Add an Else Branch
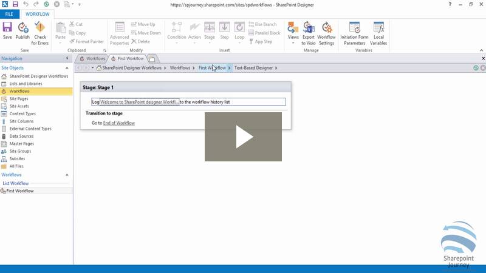This screenshot has width=486, height=273. pos(262,24)
